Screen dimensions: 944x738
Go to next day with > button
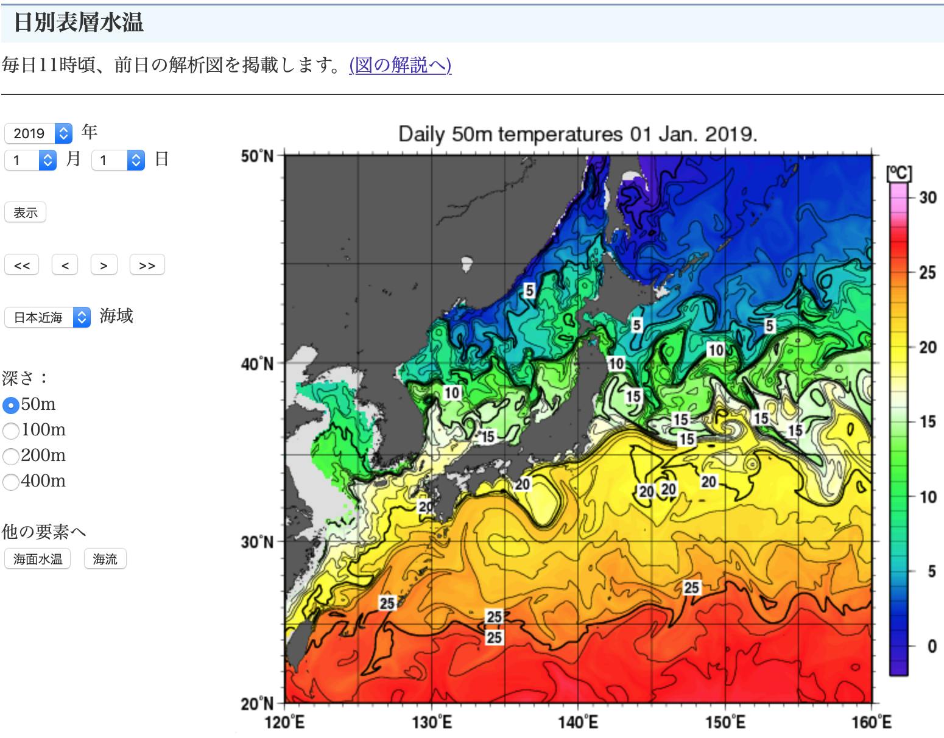[x=104, y=265]
